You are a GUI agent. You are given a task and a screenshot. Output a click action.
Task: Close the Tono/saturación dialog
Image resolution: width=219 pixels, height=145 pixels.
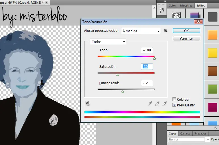(198, 22)
